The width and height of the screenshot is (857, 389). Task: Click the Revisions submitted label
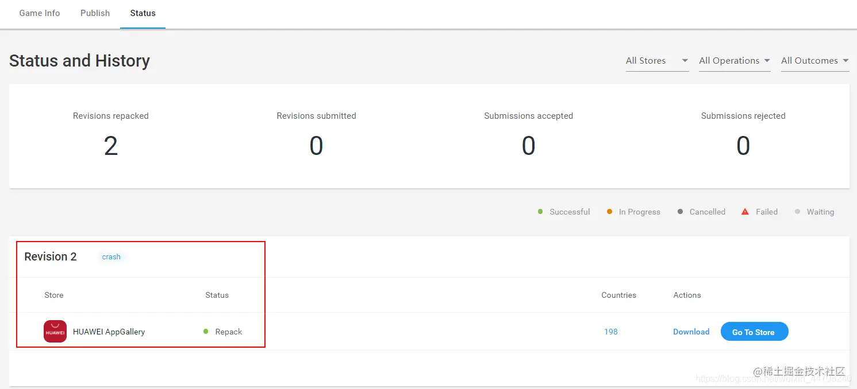pyautogui.click(x=316, y=116)
